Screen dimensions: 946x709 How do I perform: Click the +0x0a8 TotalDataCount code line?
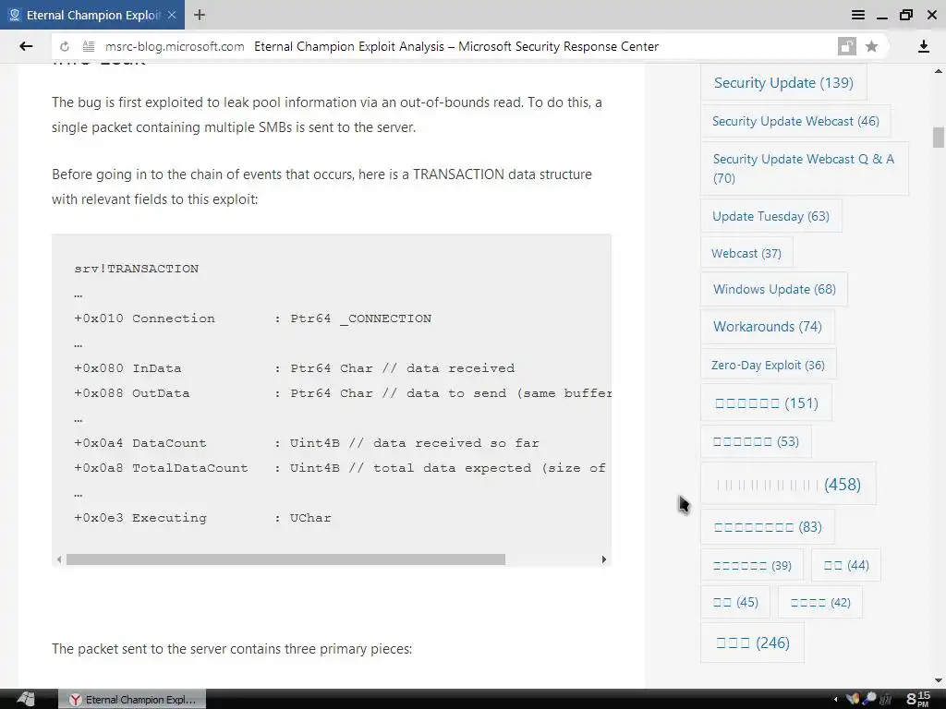point(340,468)
